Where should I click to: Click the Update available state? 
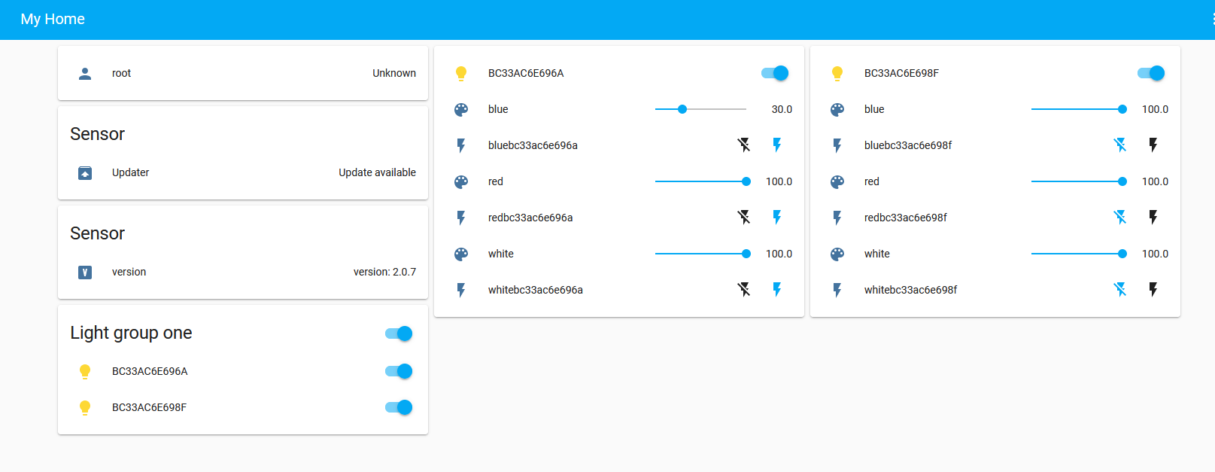pyautogui.click(x=377, y=172)
